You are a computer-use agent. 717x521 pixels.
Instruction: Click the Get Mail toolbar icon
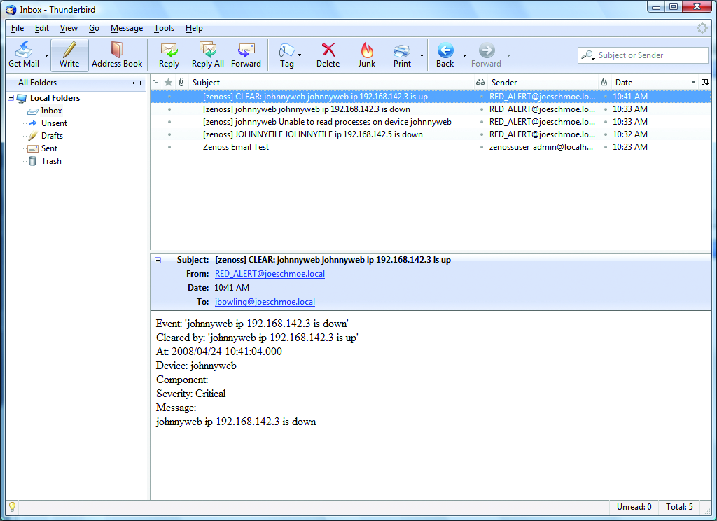(x=24, y=55)
